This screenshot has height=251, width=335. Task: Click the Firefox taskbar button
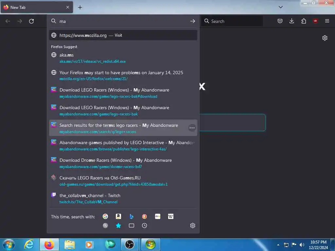click(49, 244)
